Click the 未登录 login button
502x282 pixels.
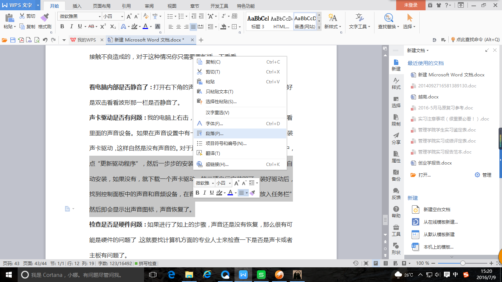pyautogui.click(x=411, y=5)
